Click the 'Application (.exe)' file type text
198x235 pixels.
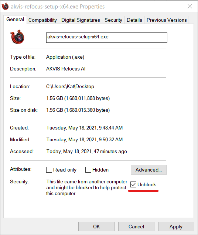coord(65,57)
